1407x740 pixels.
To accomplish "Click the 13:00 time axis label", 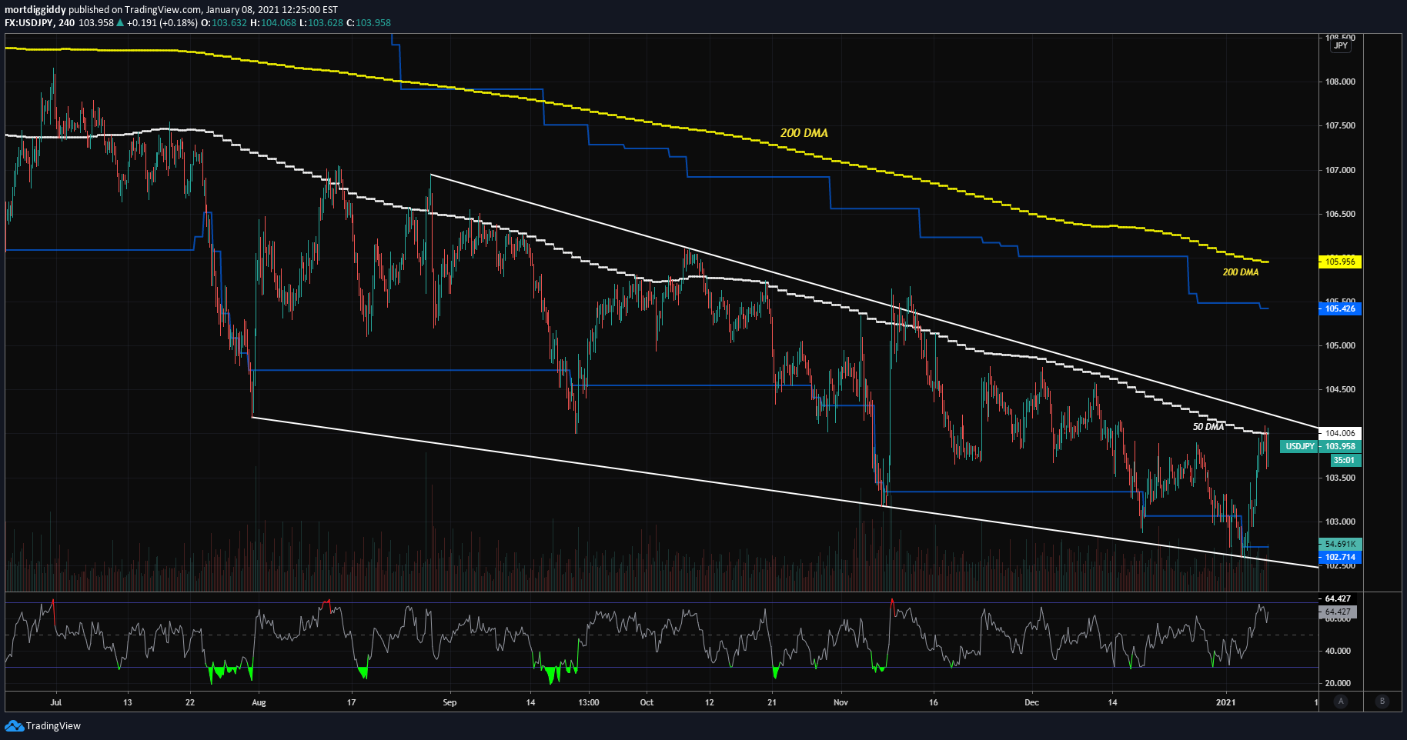I will tap(589, 702).
